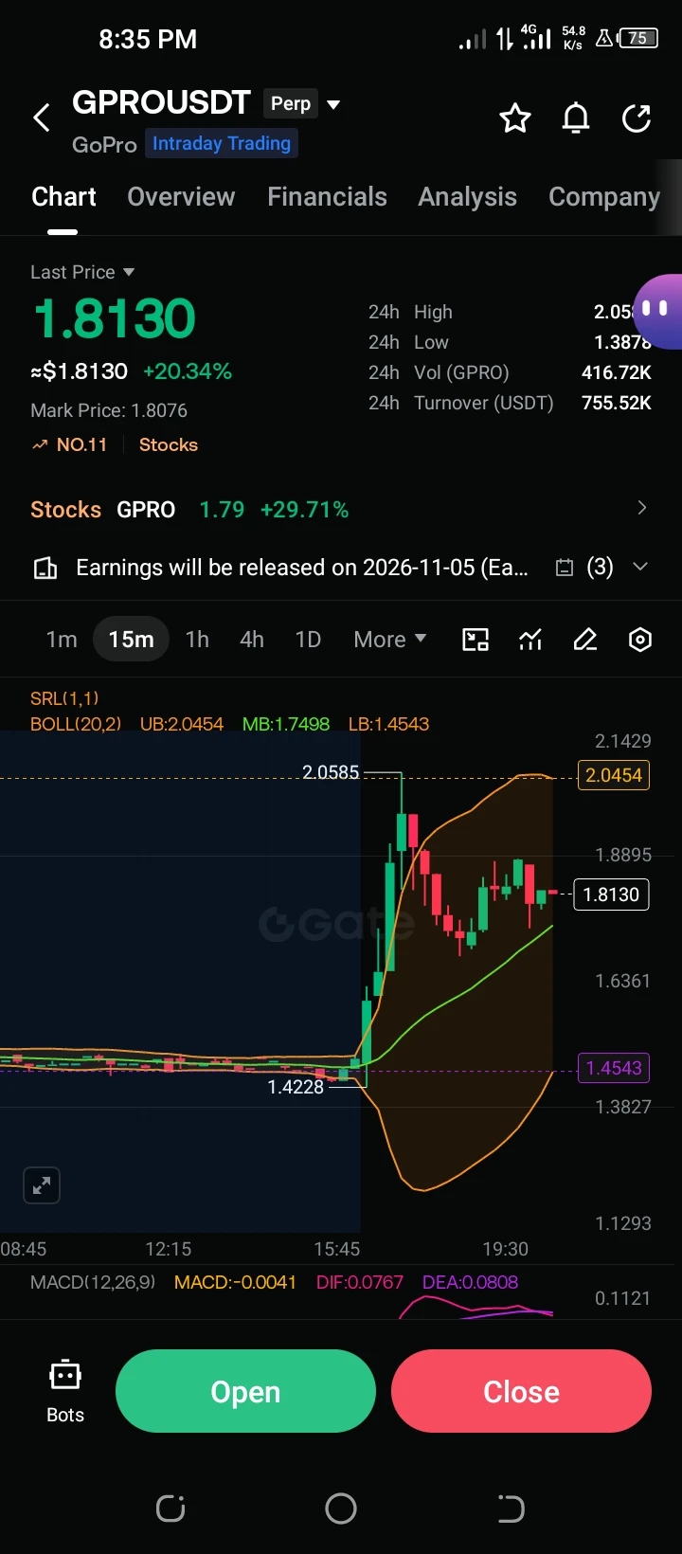The width and height of the screenshot is (682, 1554).
Task: Open the Last Price dropdown
Action: [x=82, y=272]
